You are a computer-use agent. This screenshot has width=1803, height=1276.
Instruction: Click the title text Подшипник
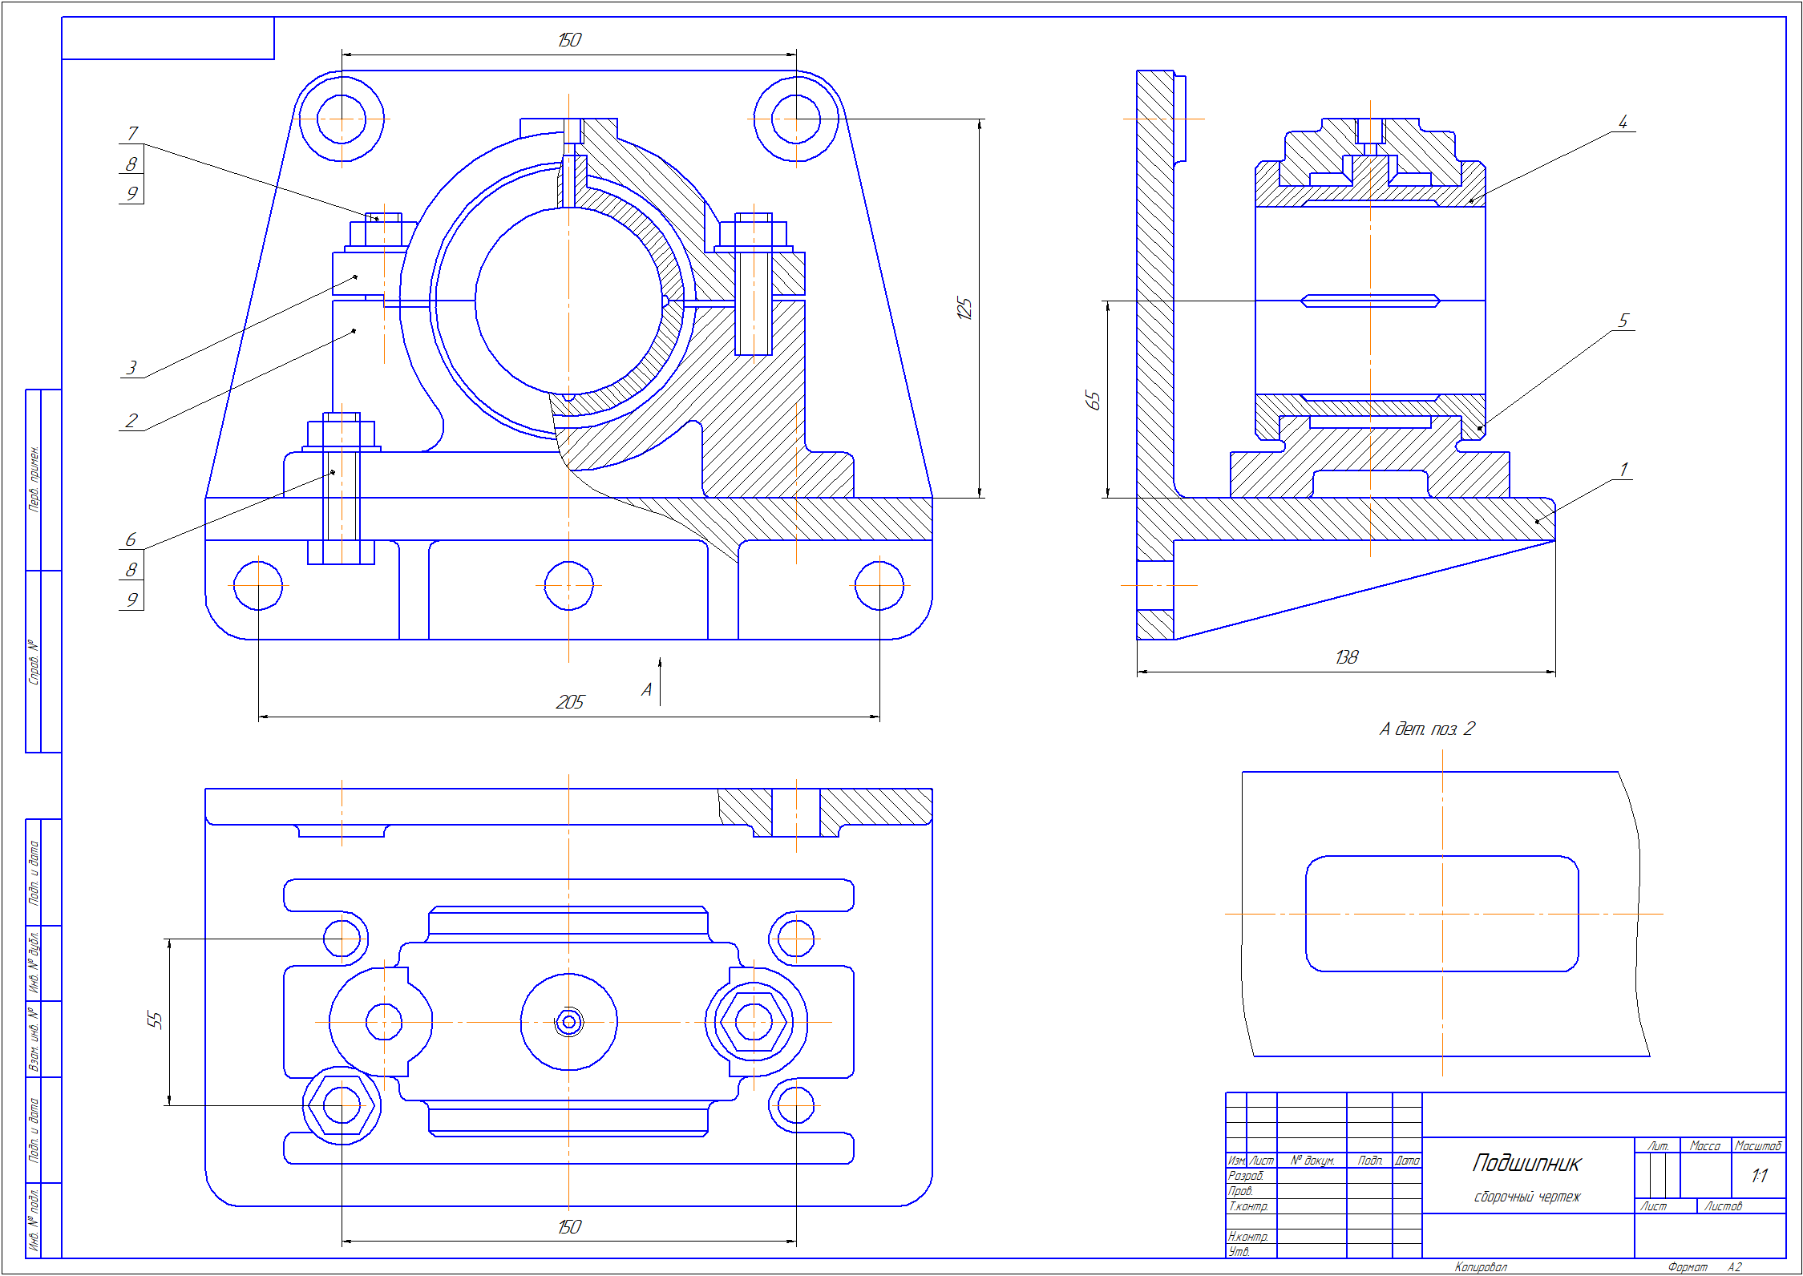pyautogui.click(x=1526, y=1163)
